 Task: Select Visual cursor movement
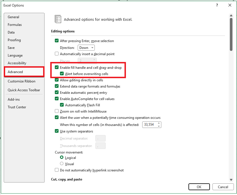pos(62,163)
